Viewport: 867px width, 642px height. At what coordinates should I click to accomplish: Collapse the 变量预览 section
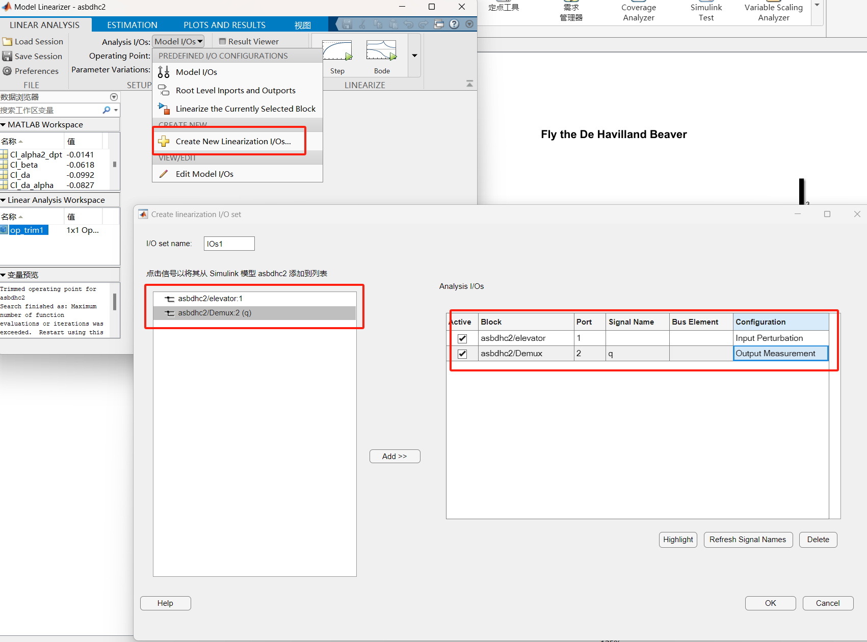click(3, 275)
